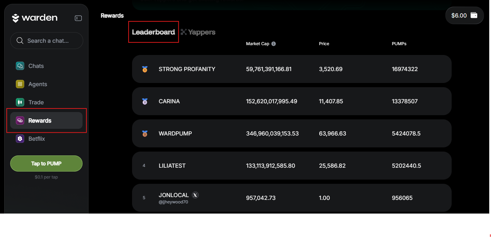This screenshot has height=237, width=491.
Task: Click the silver medal beside CARINA
Action: click(x=145, y=102)
